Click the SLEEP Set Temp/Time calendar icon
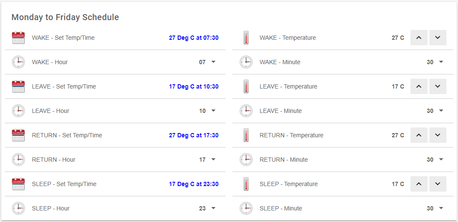Screen dimensions: 458x222 [18, 184]
